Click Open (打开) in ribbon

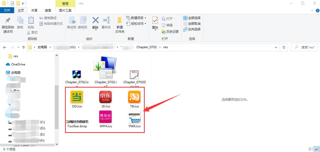[x=169, y=19]
